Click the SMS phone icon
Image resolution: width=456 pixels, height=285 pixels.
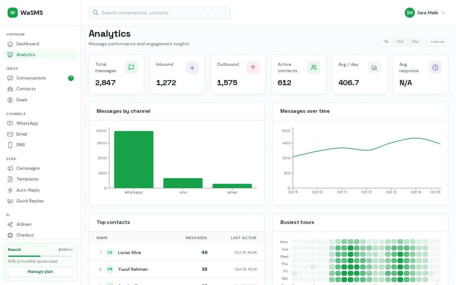[10, 145]
